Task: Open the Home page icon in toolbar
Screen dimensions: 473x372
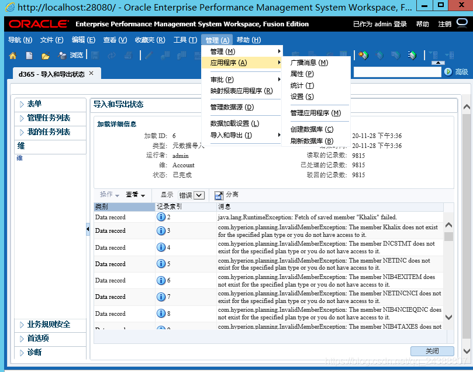Action: click(13, 56)
